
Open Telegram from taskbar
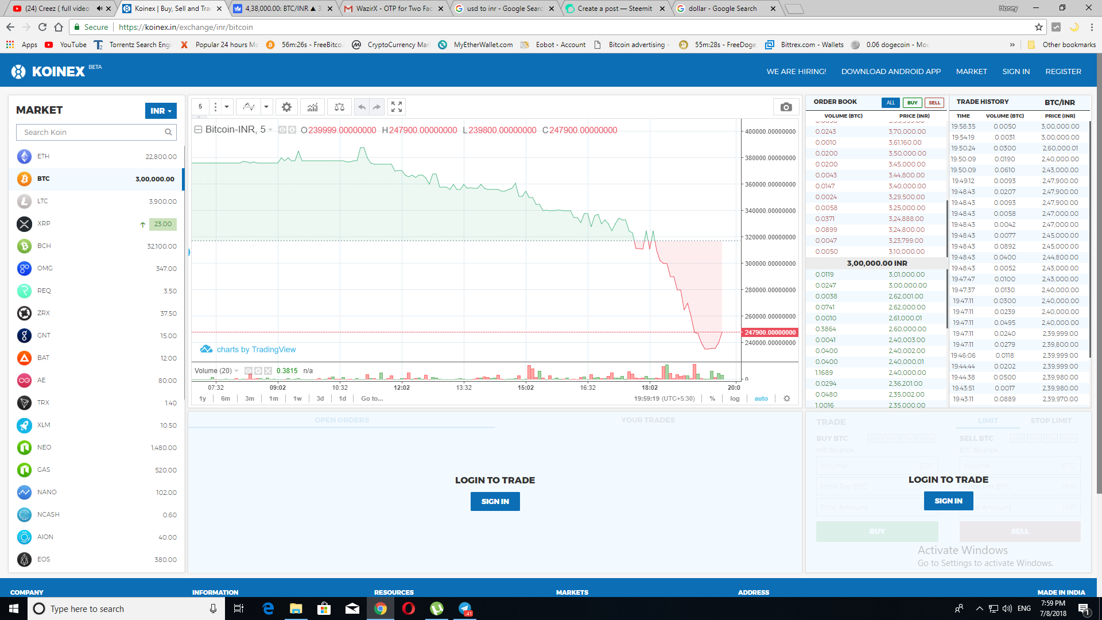[x=465, y=609]
